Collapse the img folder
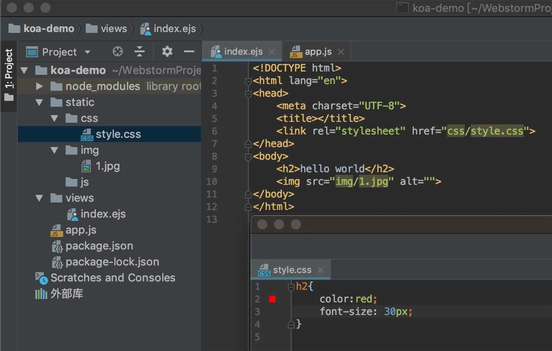The height and width of the screenshot is (351, 552). pyautogui.click(x=54, y=150)
